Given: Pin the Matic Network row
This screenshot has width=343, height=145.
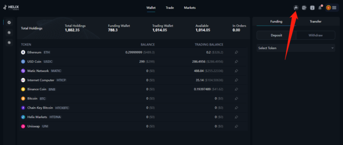Looking at the screenshot, I should tap(236, 71).
